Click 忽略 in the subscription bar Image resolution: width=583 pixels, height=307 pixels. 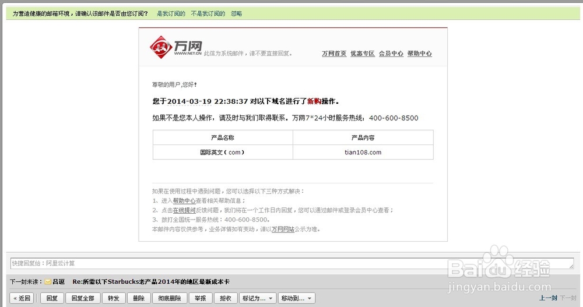(x=237, y=14)
